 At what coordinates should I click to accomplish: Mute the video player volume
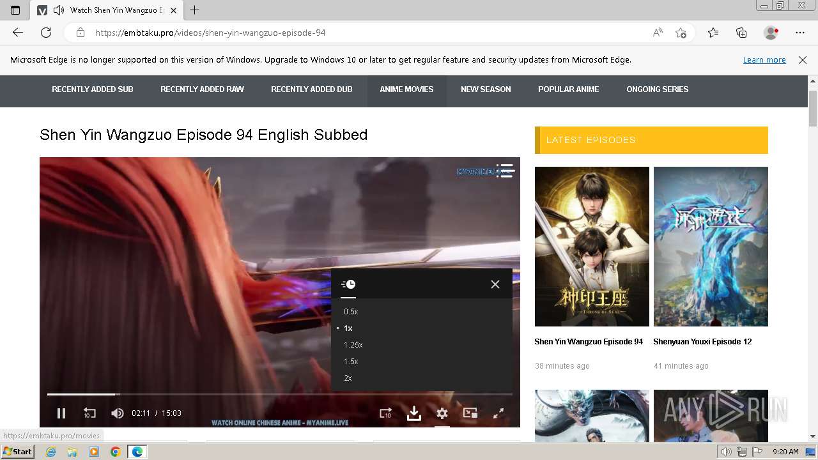118,413
